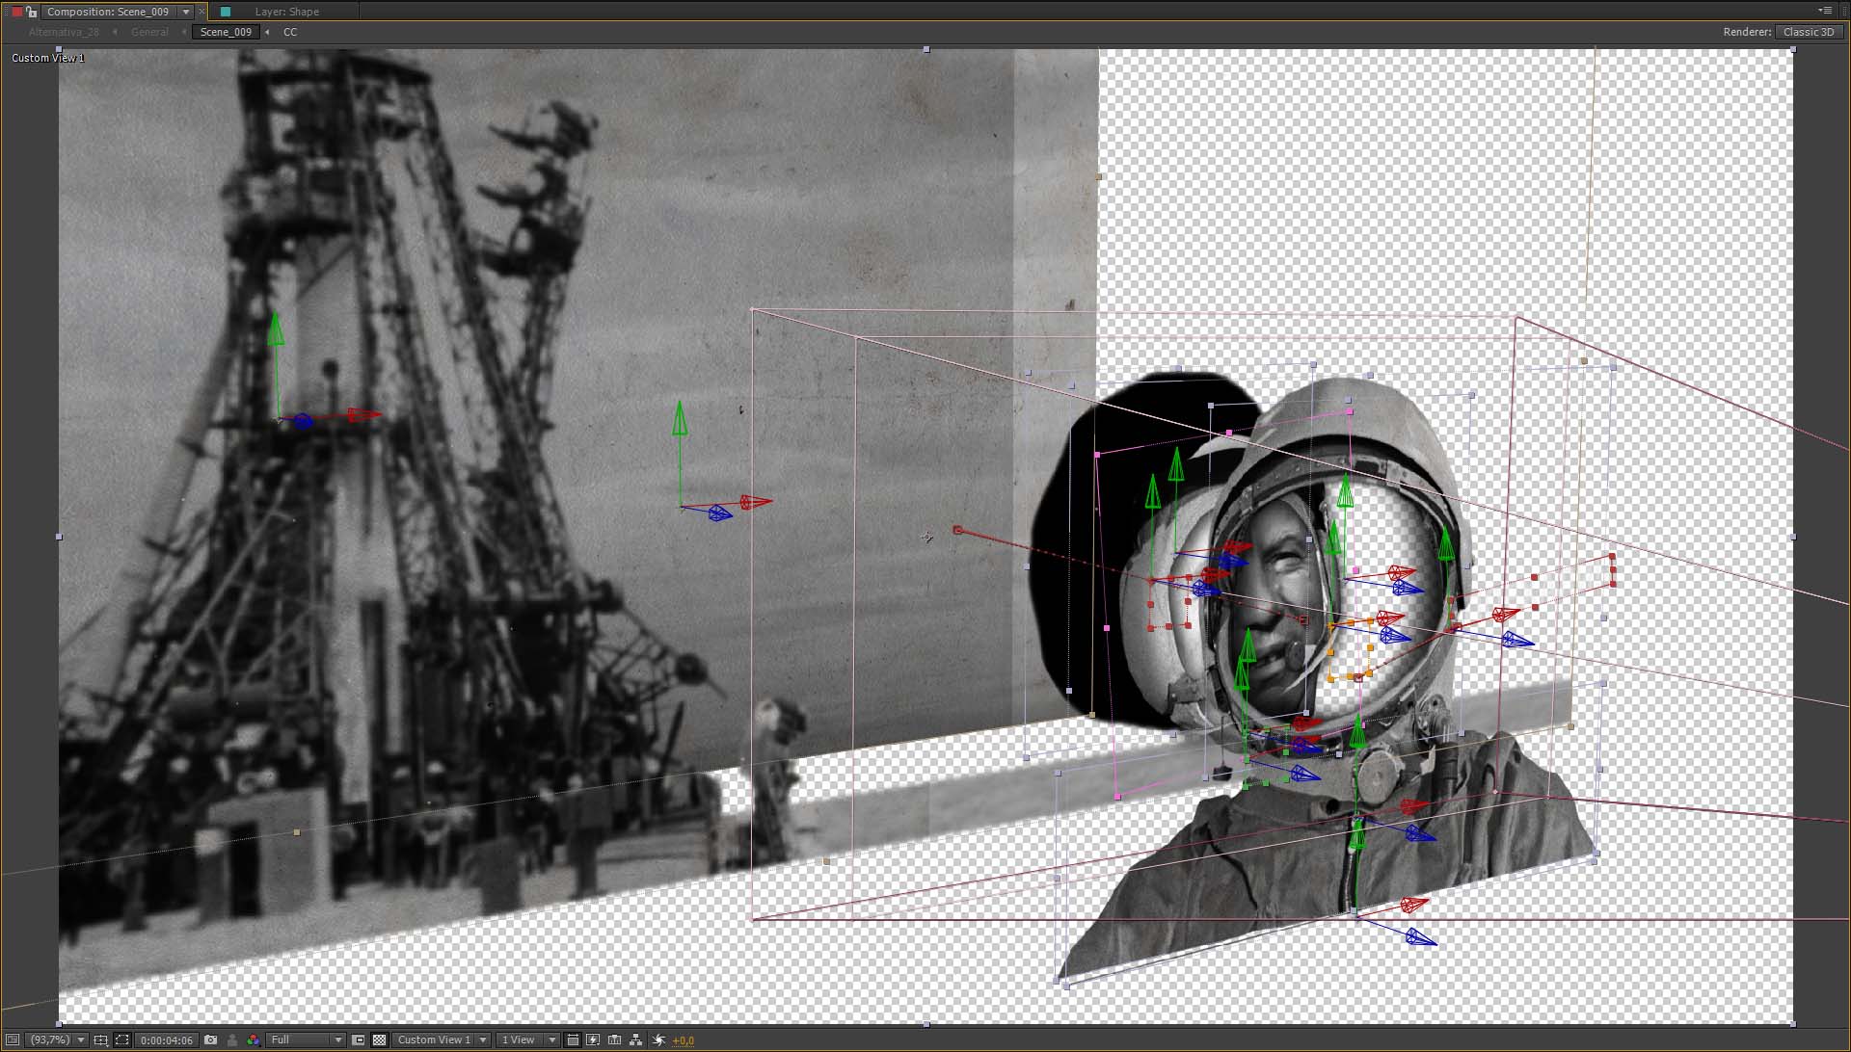Toggle mask and shape path visibility
The height and width of the screenshot is (1052, 1851).
(x=121, y=1039)
